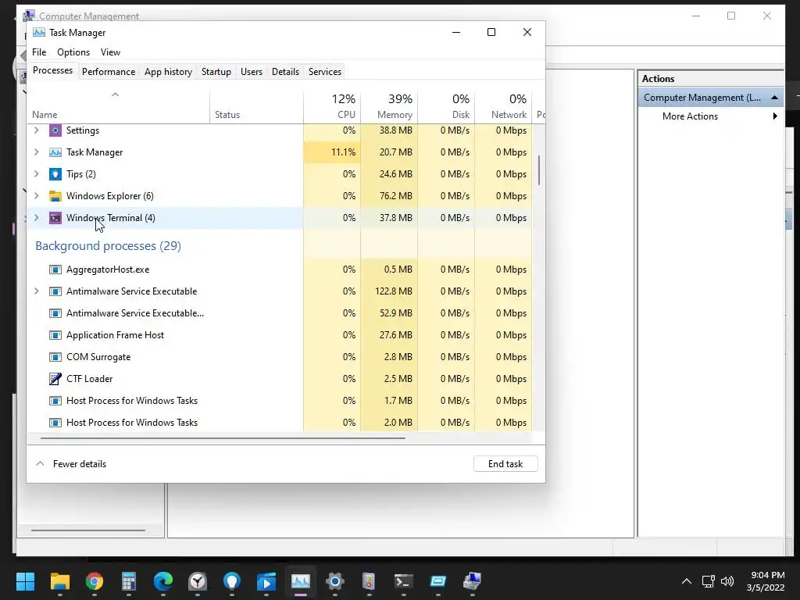Sort processes by CPU column
Screen dimensions: 800x600
click(332, 106)
